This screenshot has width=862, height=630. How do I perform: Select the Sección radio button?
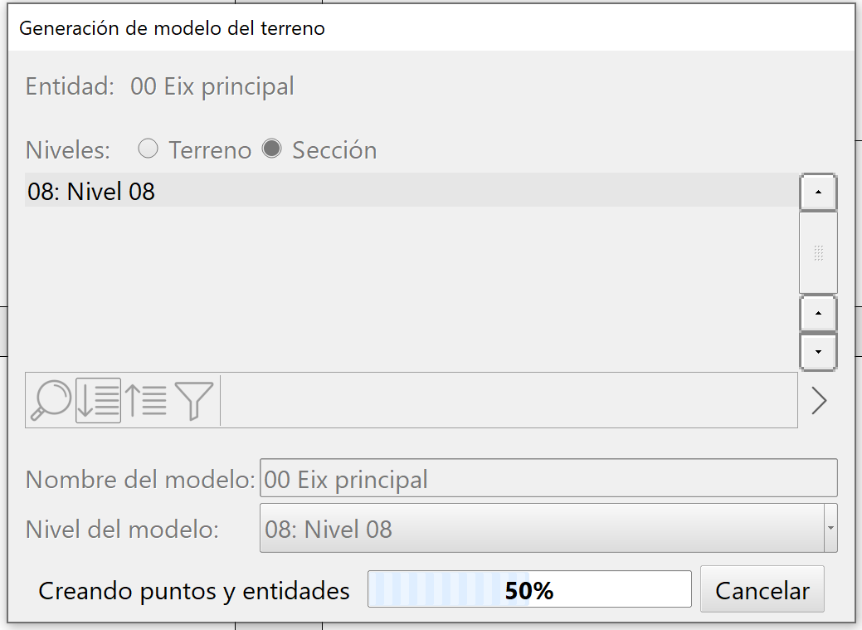[x=274, y=149]
